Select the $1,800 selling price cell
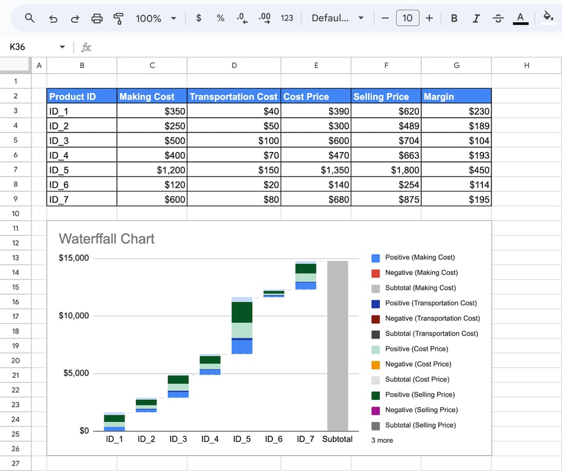Screen dimensions: 562x471 386,169
